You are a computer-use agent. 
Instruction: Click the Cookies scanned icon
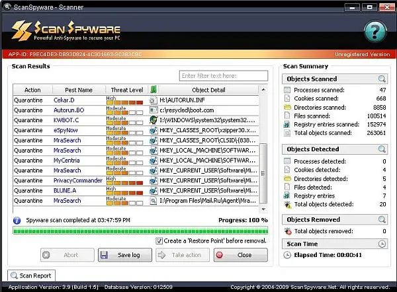(287, 98)
